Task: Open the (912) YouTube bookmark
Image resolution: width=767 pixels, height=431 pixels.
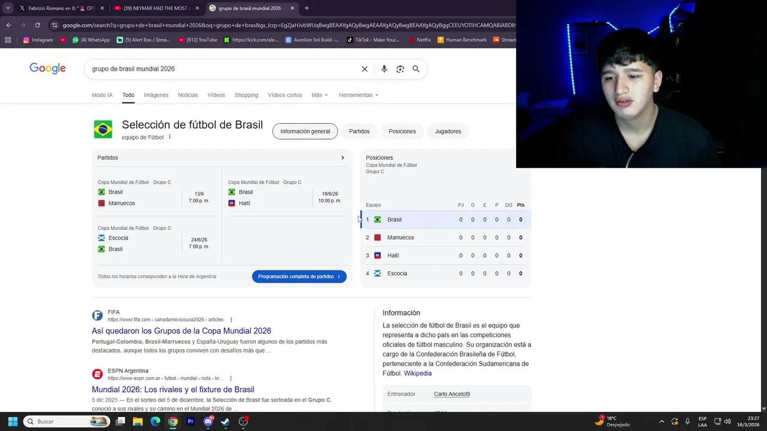Action: (x=198, y=40)
